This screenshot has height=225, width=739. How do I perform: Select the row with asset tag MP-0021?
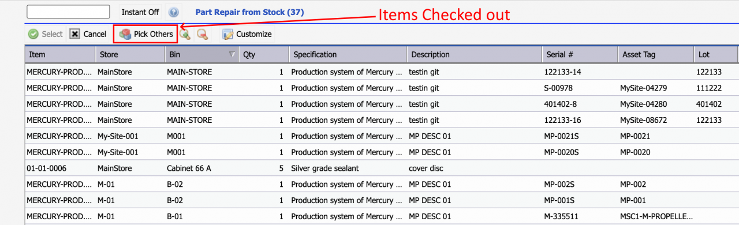point(382,136)
